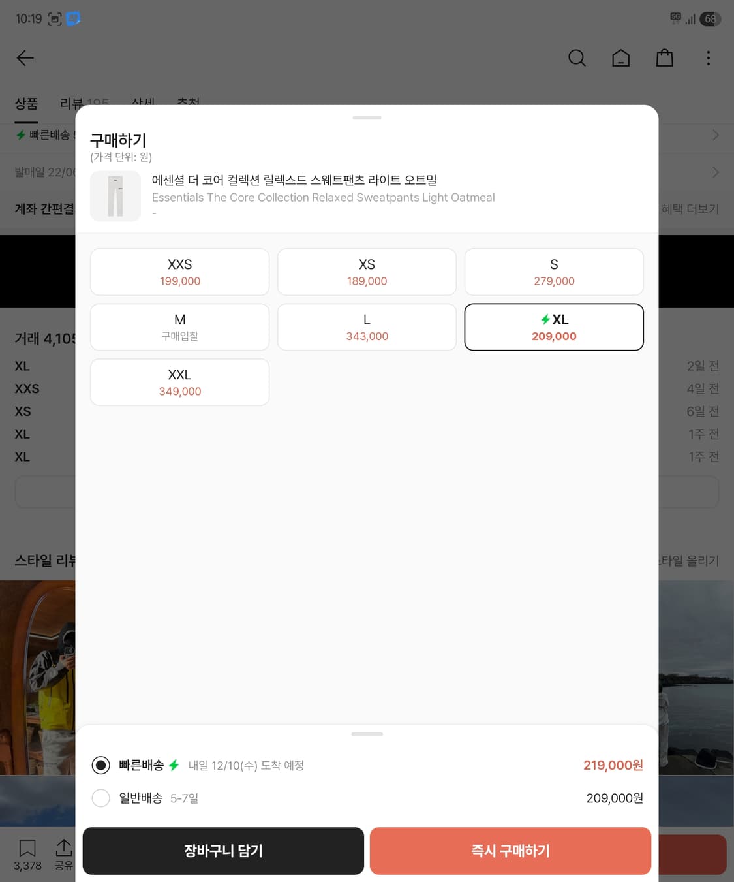Open the product thumbnail image
Image resolution: width=734 pixels, height=882 pixels.
click(115, 196)
